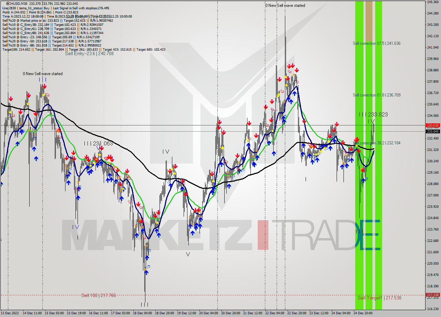Click the 245.360 price axis label
441x317 pixels.
pos(433,2)
